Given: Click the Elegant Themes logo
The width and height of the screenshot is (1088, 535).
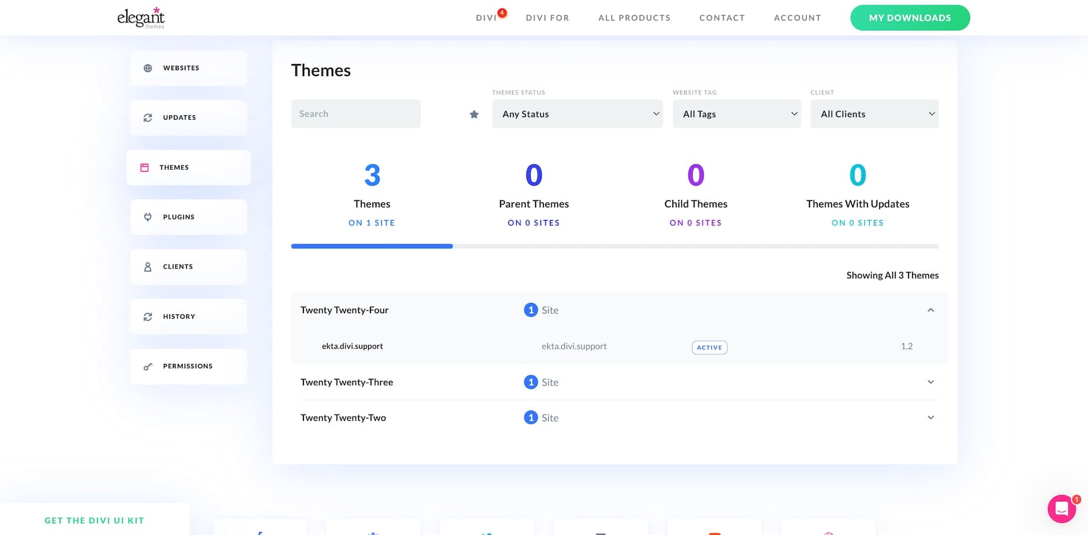Looking at the screenshot, I should (141, 18).
